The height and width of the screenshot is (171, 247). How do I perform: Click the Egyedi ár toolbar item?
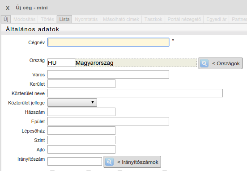[x=216, y=19]
